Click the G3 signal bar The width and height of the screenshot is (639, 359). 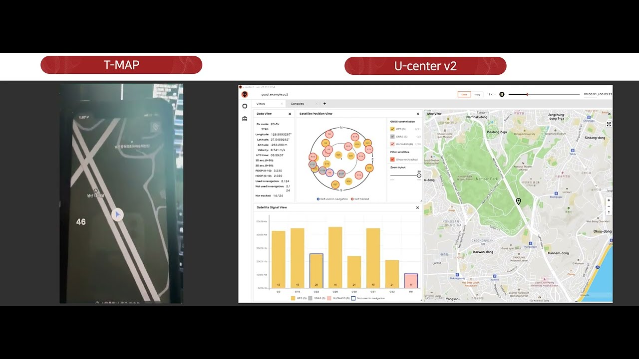[x=279, y=259]
